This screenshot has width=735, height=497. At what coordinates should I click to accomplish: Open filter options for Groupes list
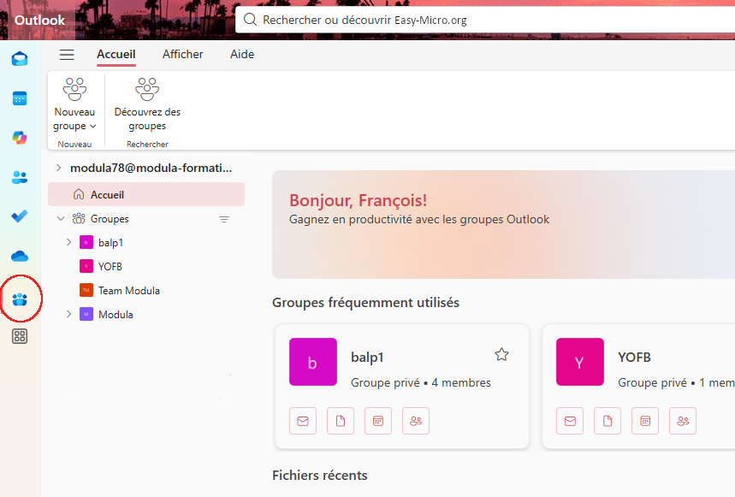click(x=224, y=219)
